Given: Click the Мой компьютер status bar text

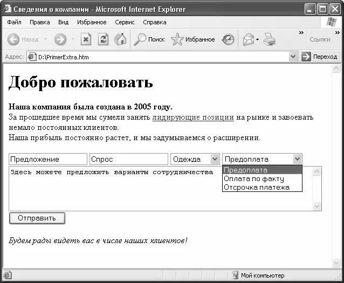Looking at the screenshot, I should 263,275.
